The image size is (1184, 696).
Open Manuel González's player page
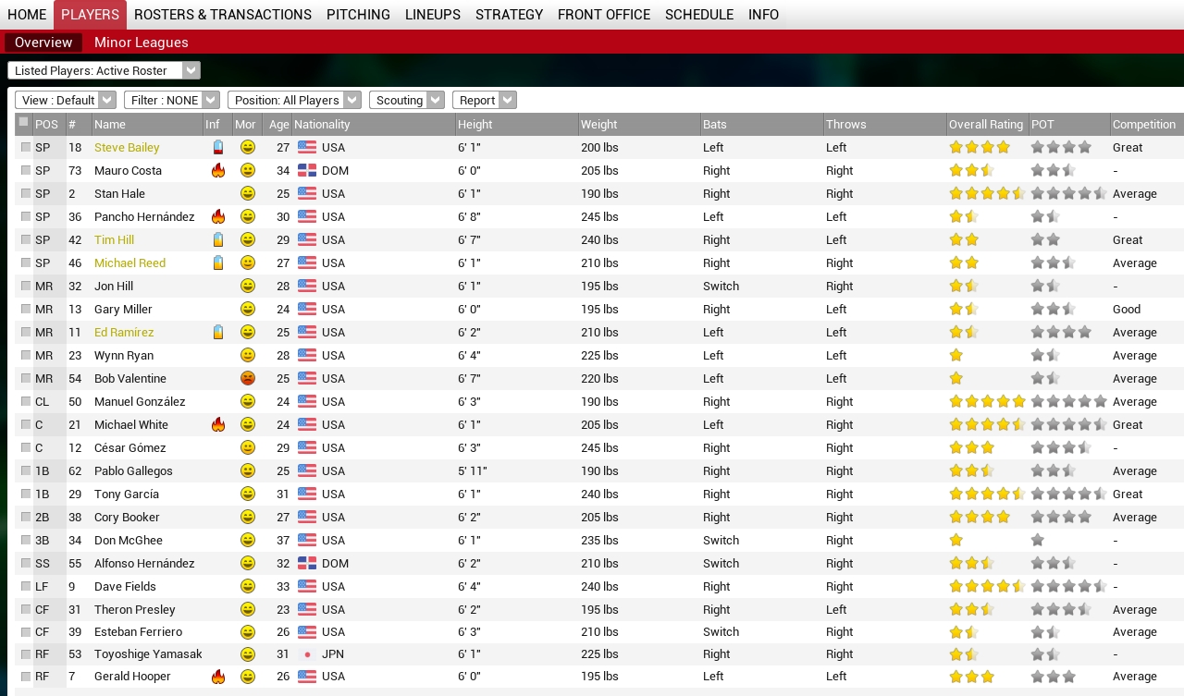point(140,401)
